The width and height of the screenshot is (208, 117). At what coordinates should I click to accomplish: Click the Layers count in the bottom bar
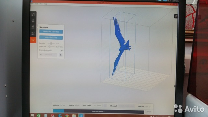click(77, 105)
